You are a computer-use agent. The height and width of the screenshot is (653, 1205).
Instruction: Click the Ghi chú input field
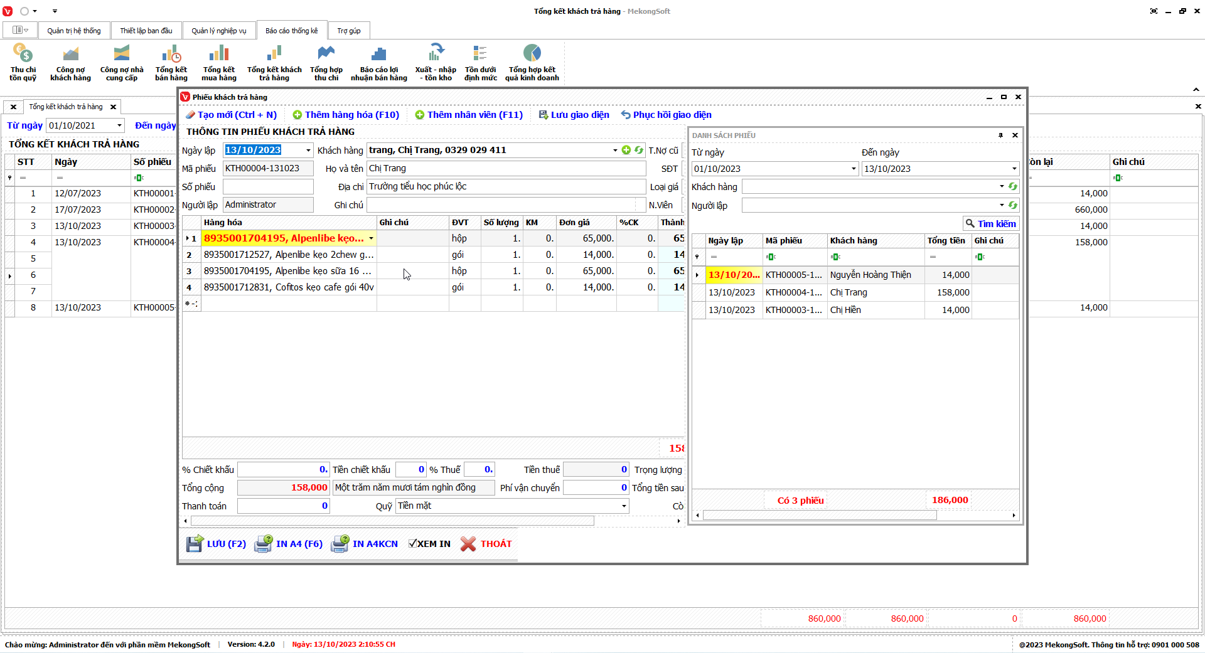(501, 205)
